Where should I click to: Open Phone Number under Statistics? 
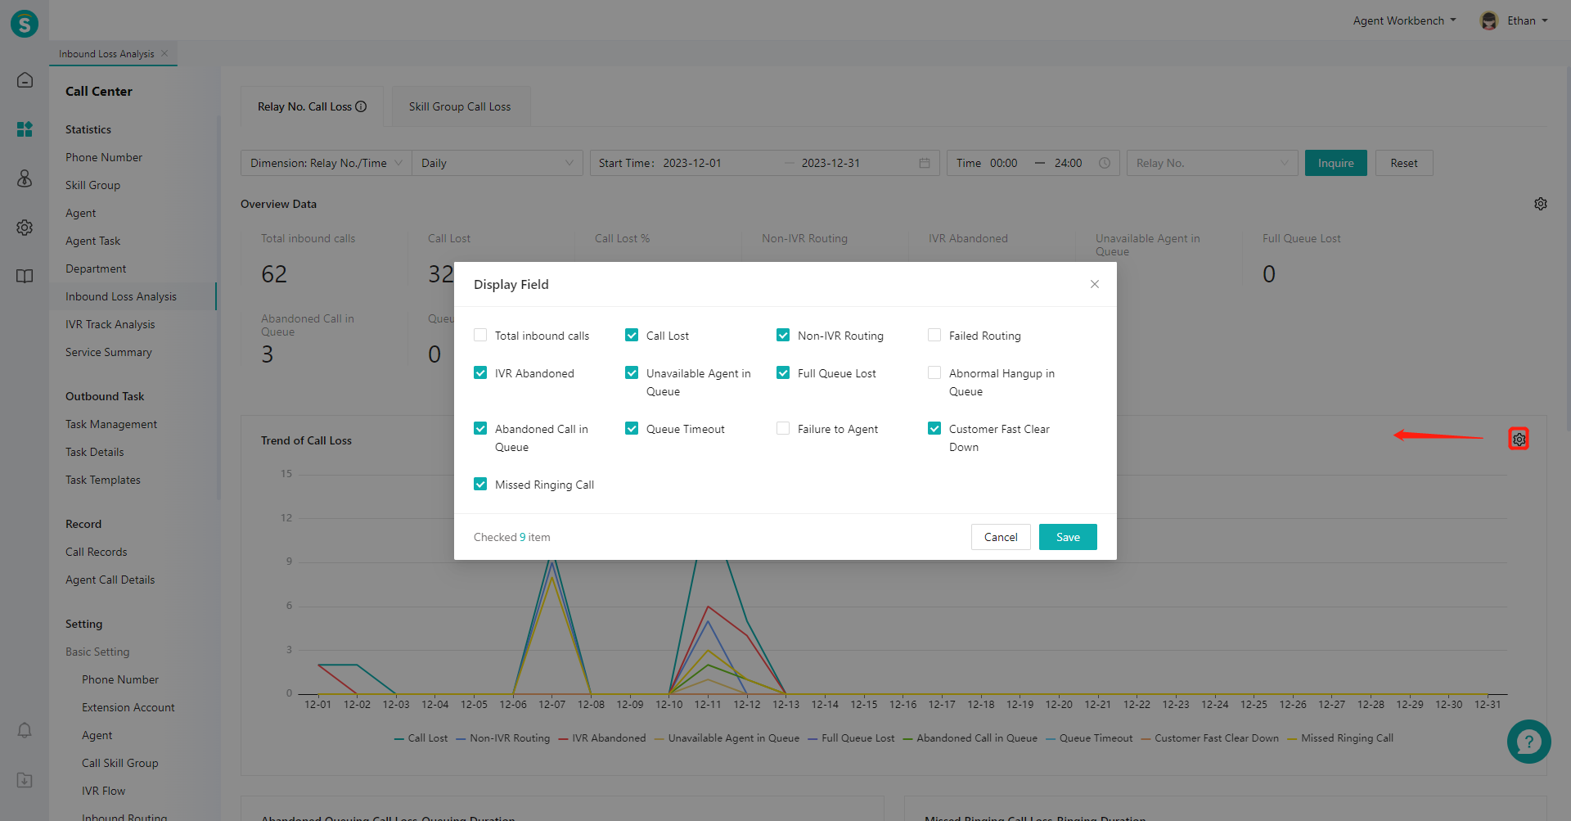point(104,157)
